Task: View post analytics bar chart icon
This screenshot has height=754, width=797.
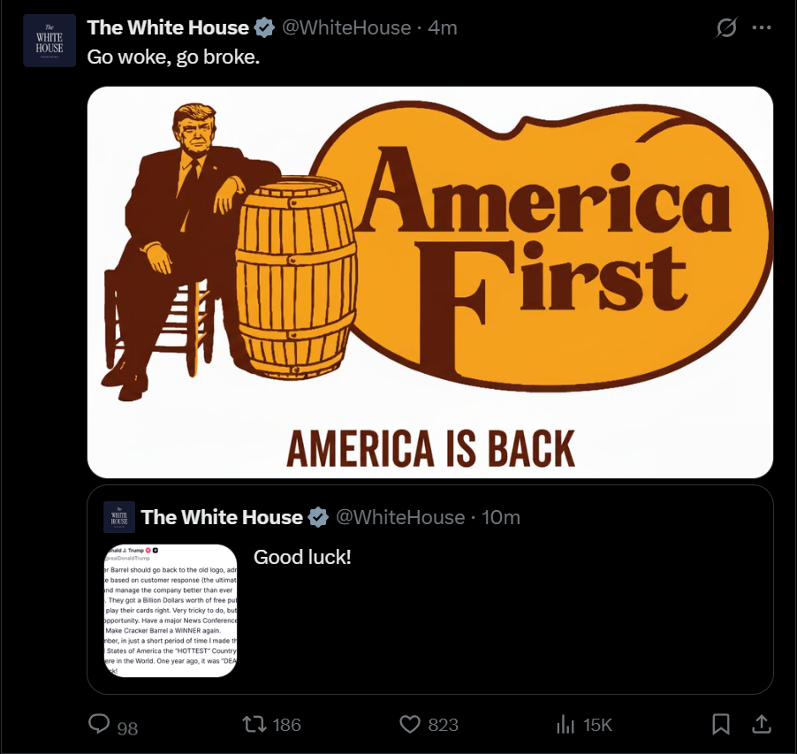Action: (x=565, y=724)
